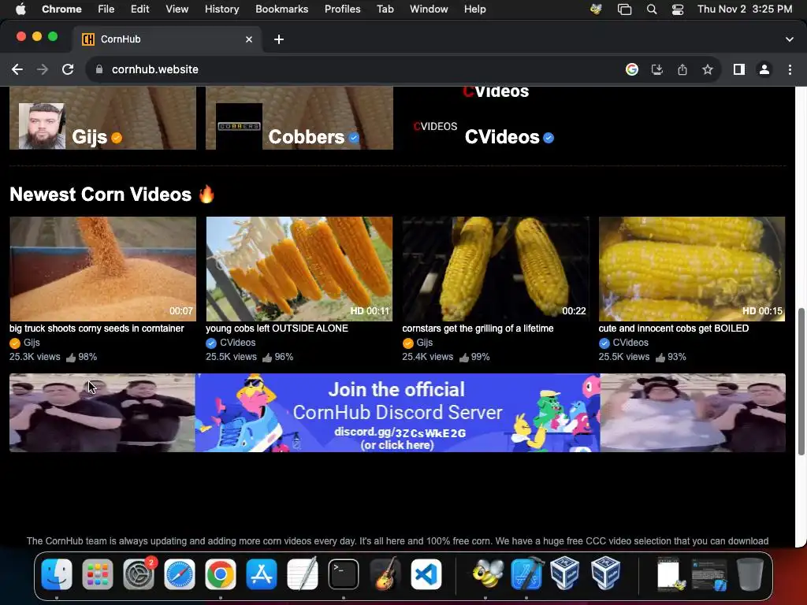Open the Cobbers channel card
Viewport: 807px width, 605px height.
click(x=299, y=118)
